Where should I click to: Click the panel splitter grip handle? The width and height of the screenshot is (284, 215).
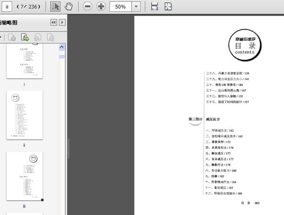69,149
